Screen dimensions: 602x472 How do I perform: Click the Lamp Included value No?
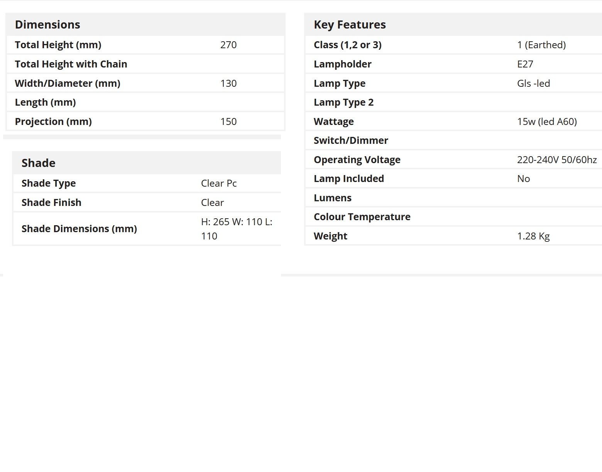(x=523, y=179)
